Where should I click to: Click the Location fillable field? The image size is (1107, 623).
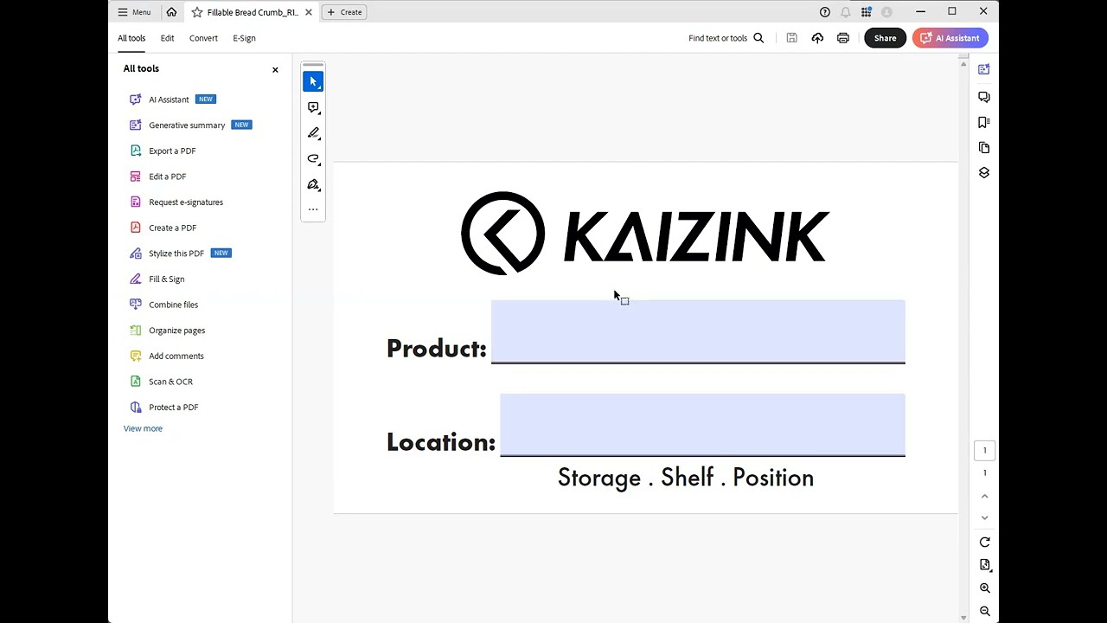point(702,425)
